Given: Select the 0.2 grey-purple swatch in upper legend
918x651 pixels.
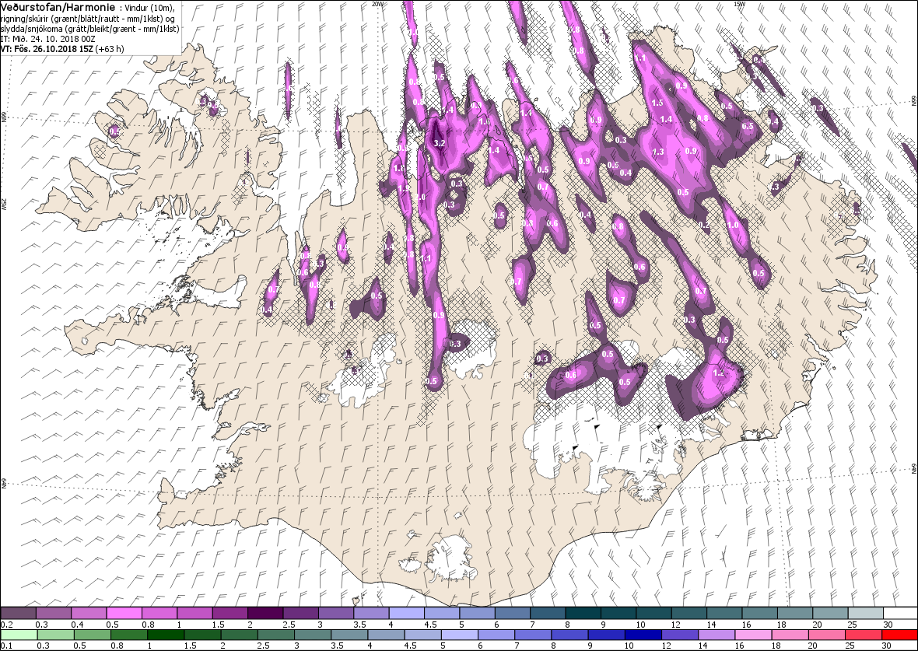Looking at the screenshot, I should [x=19, y=614].
